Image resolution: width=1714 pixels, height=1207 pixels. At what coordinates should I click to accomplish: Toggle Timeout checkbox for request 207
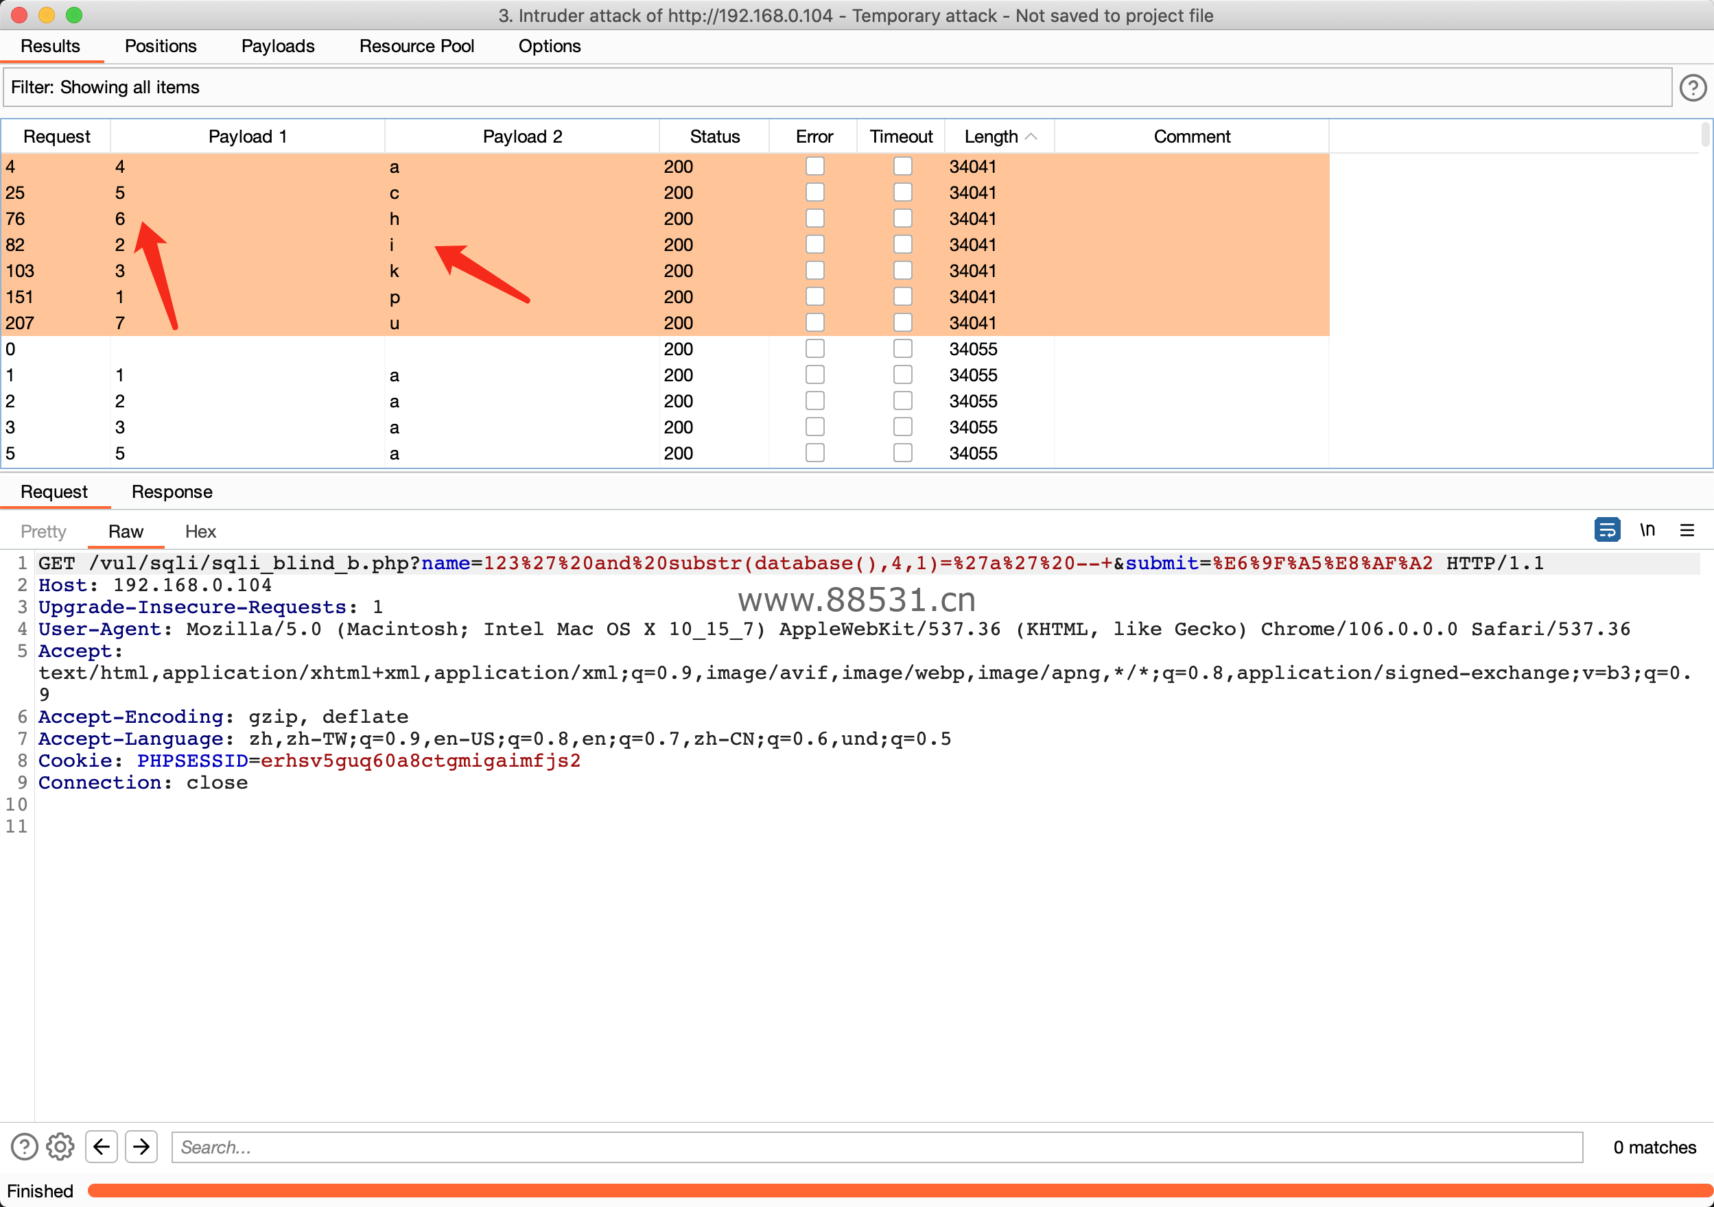click(x=902, y=323)
